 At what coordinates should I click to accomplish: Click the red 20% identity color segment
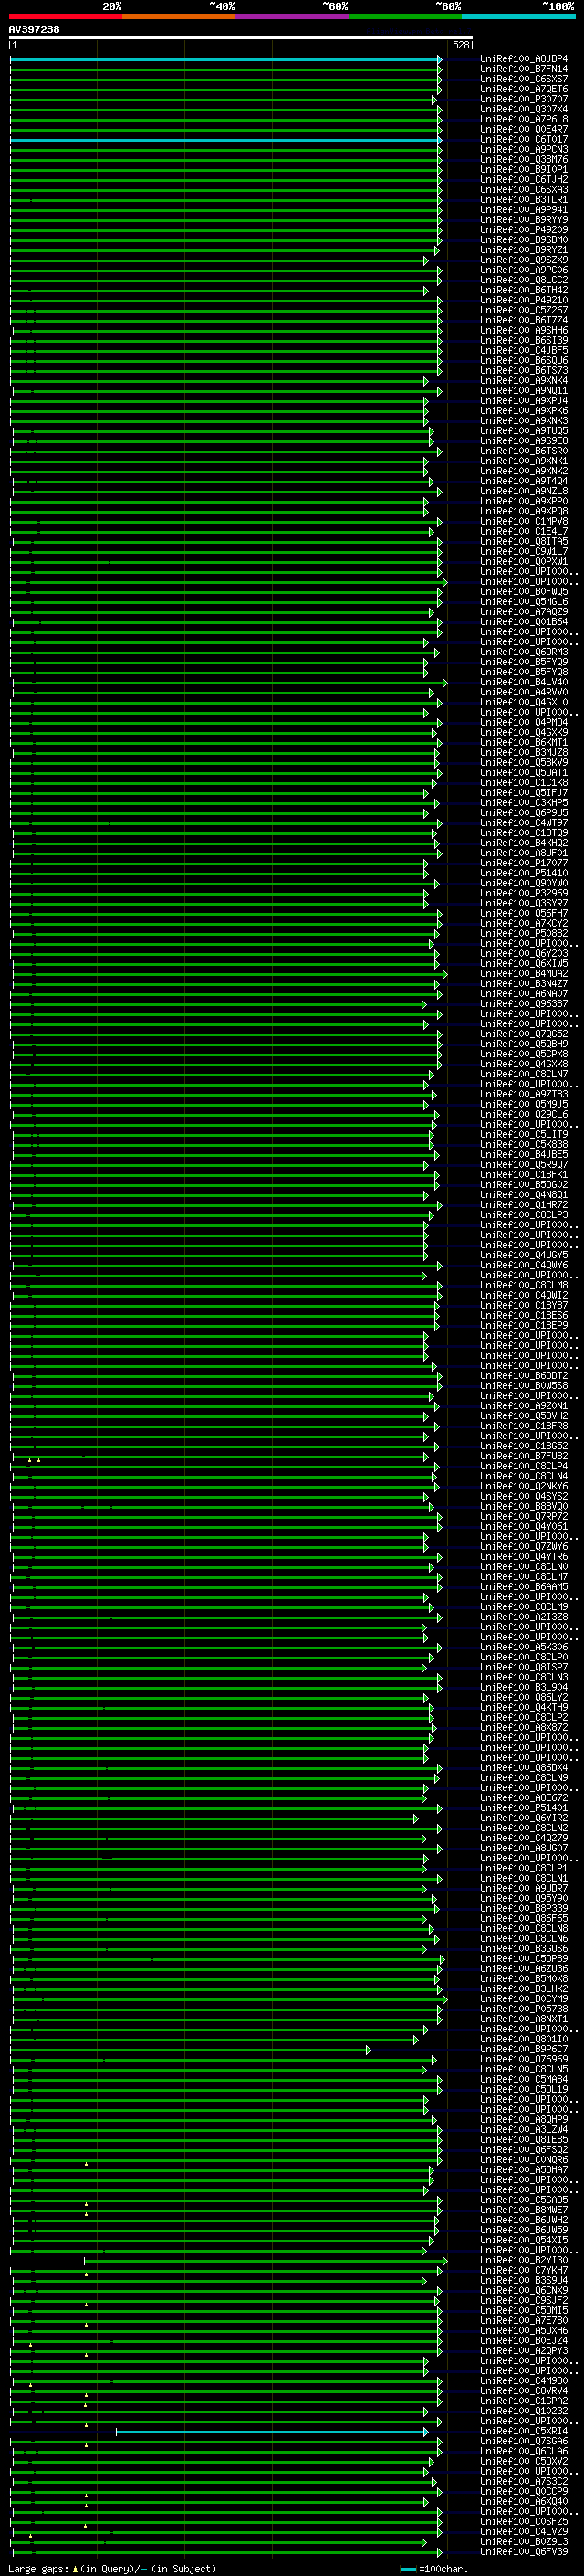click(65, 16)
